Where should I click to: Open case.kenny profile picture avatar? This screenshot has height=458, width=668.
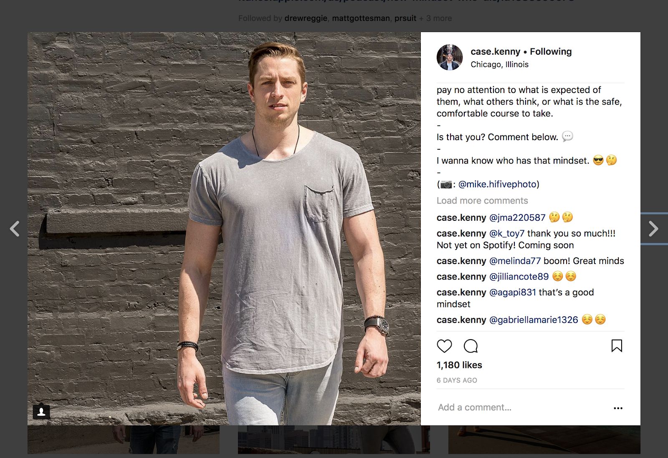point(450,57)
